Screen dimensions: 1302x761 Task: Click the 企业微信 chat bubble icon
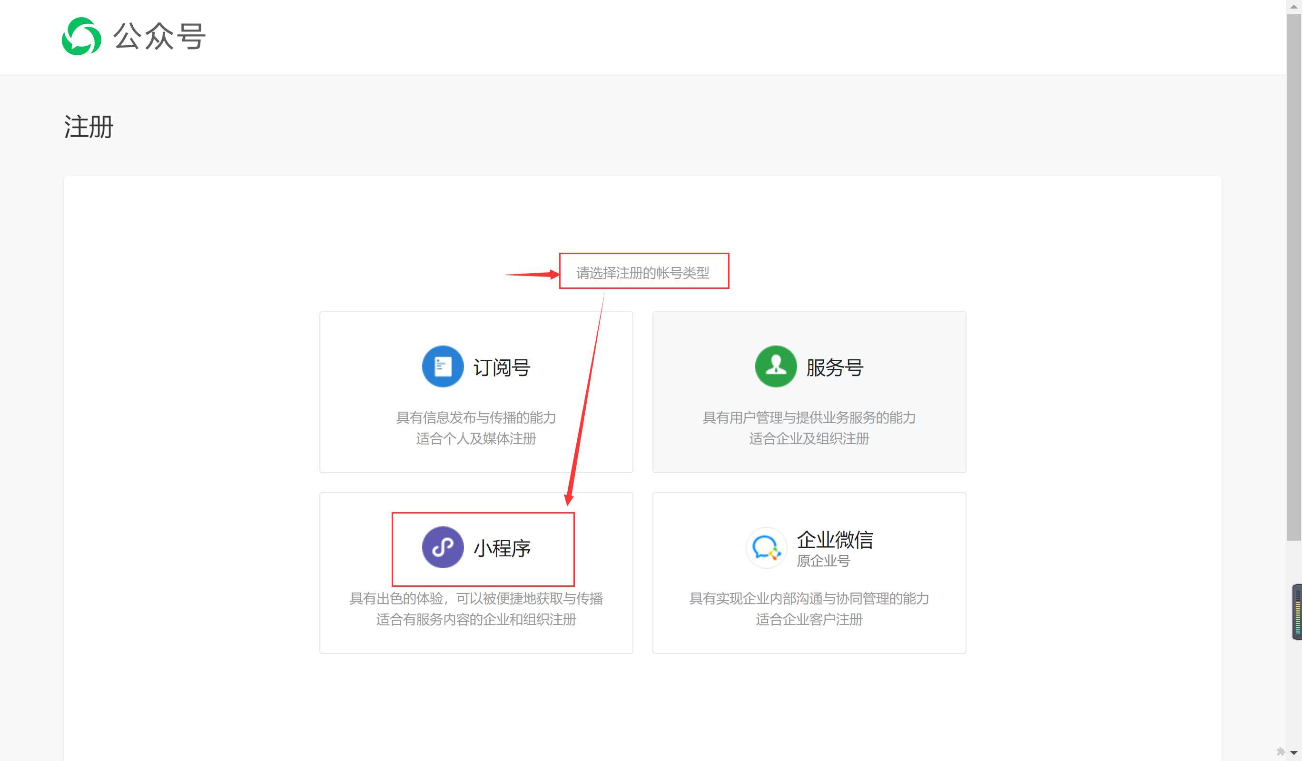tap(766, 547)
